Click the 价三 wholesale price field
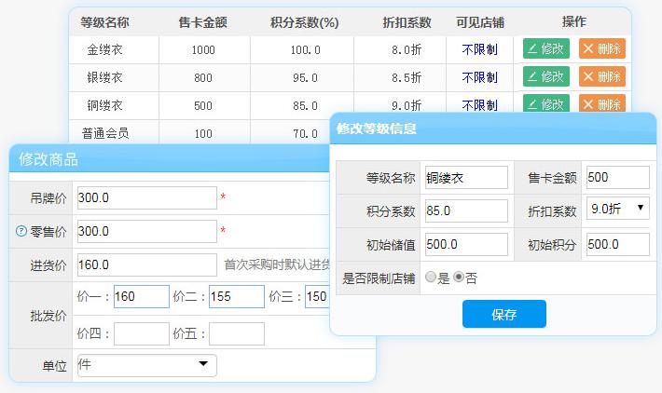 [317, 296]
